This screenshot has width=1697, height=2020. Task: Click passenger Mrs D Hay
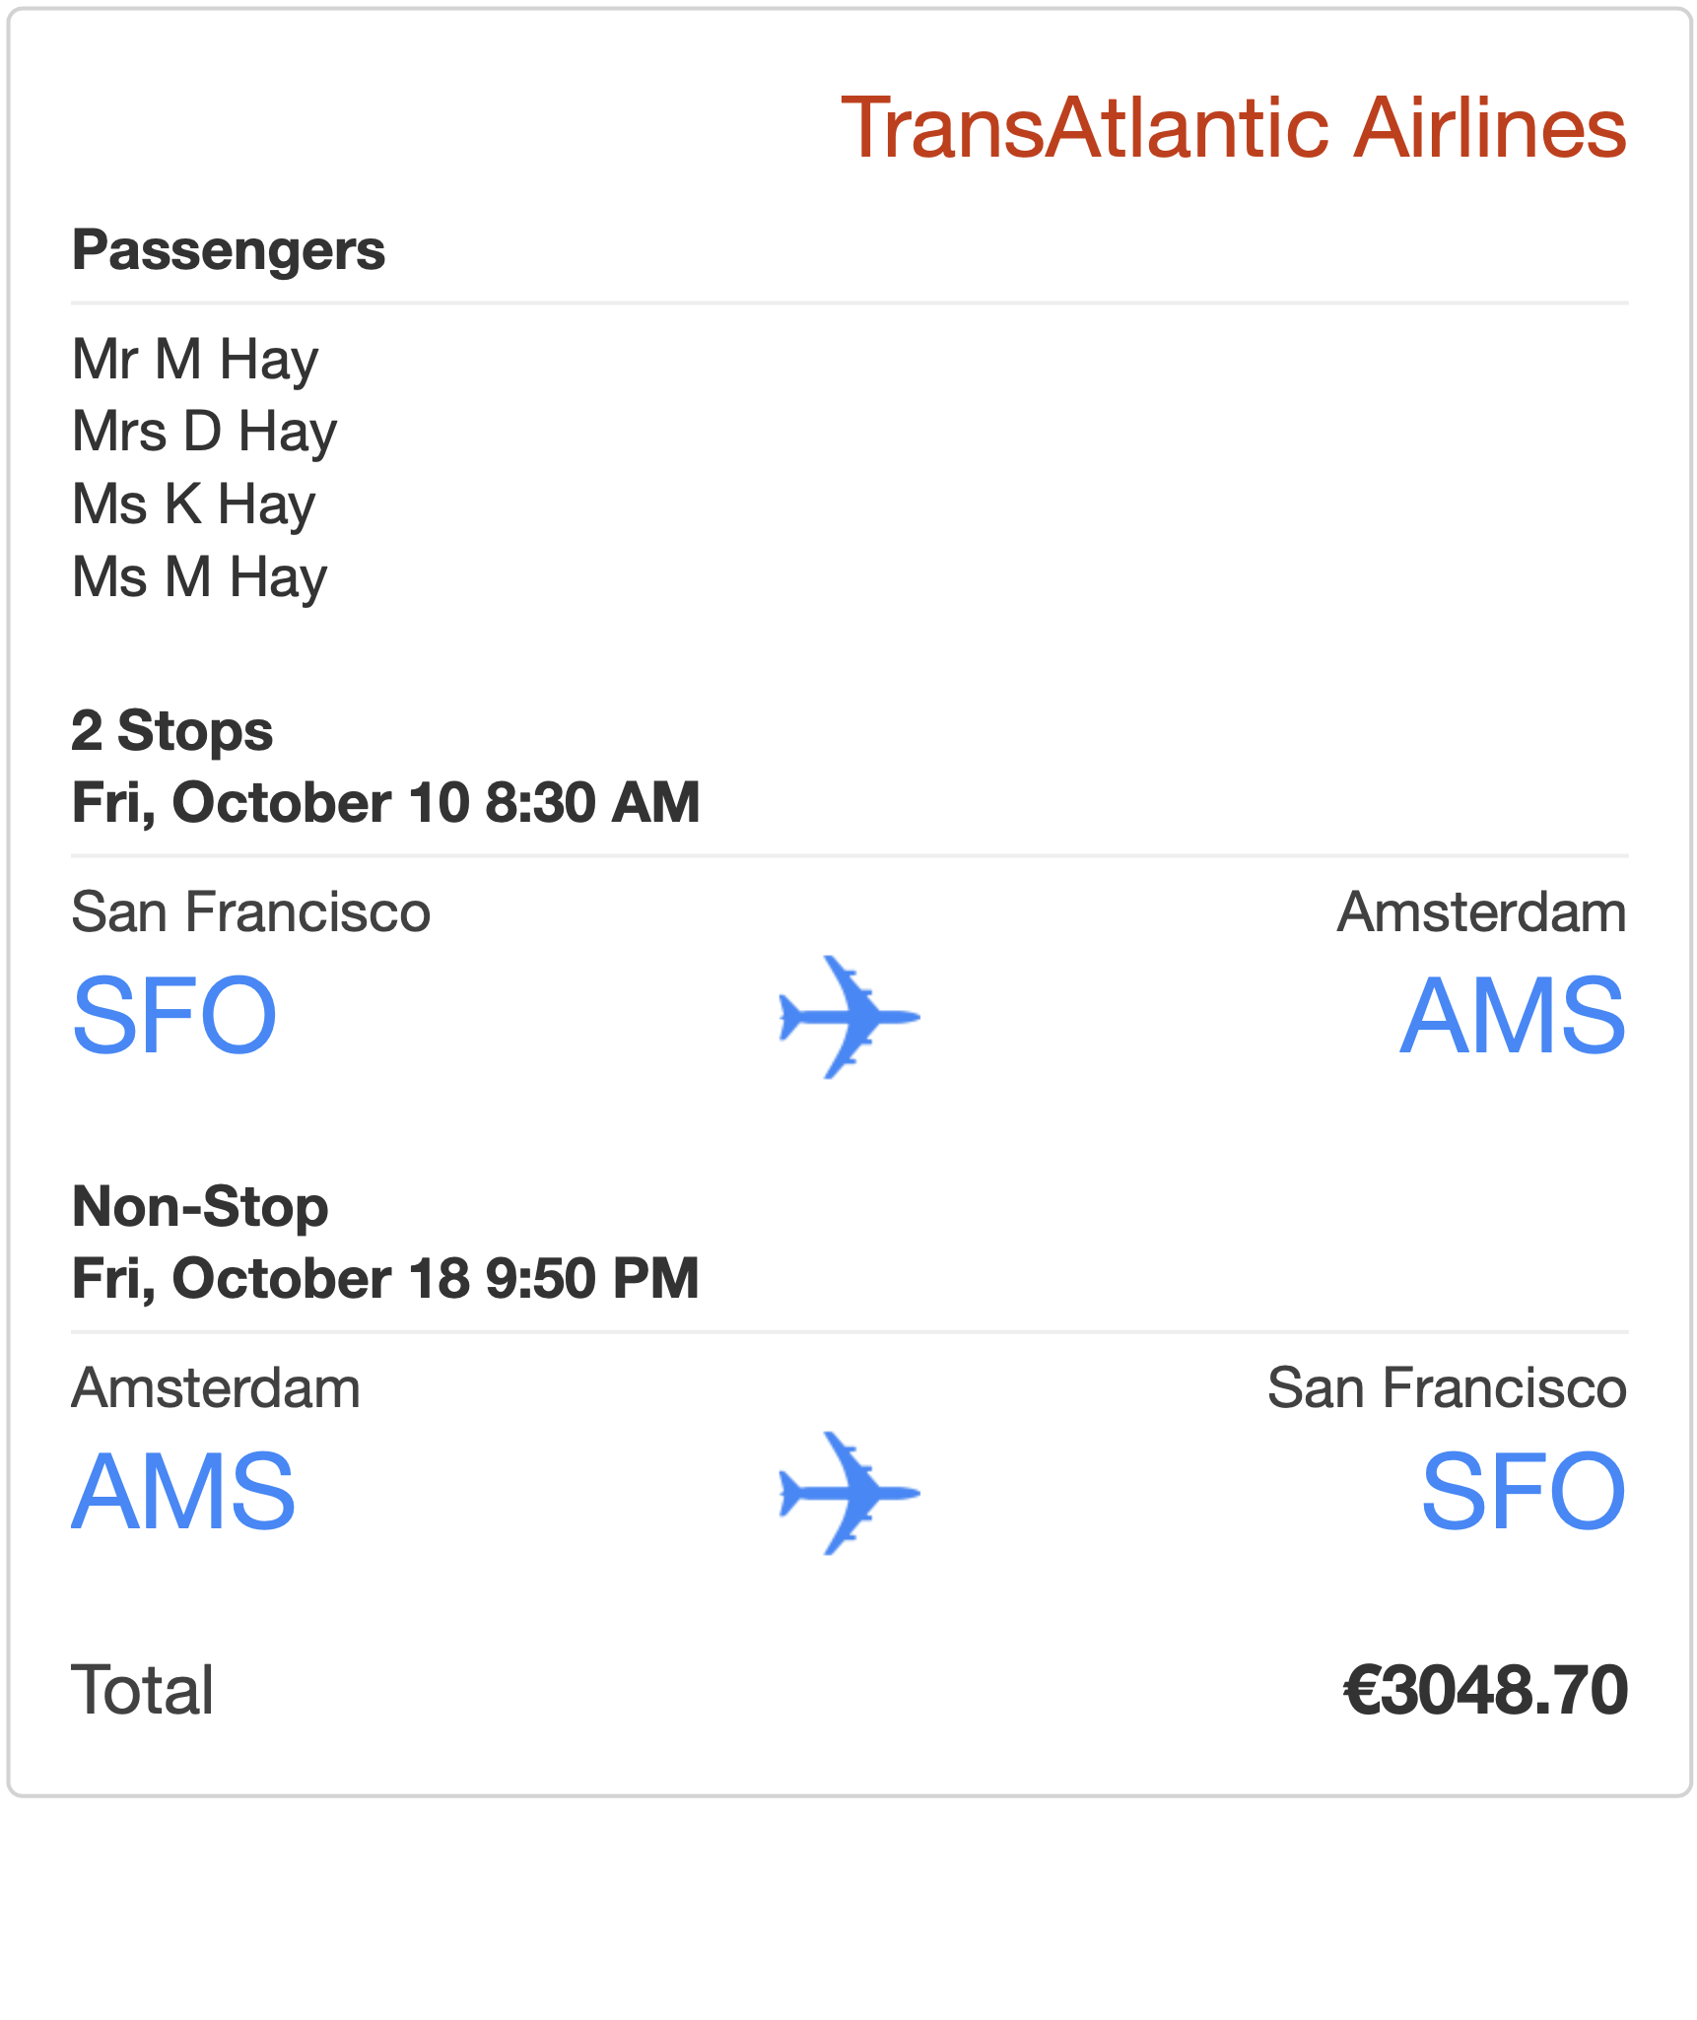click(x=205, y=432)
